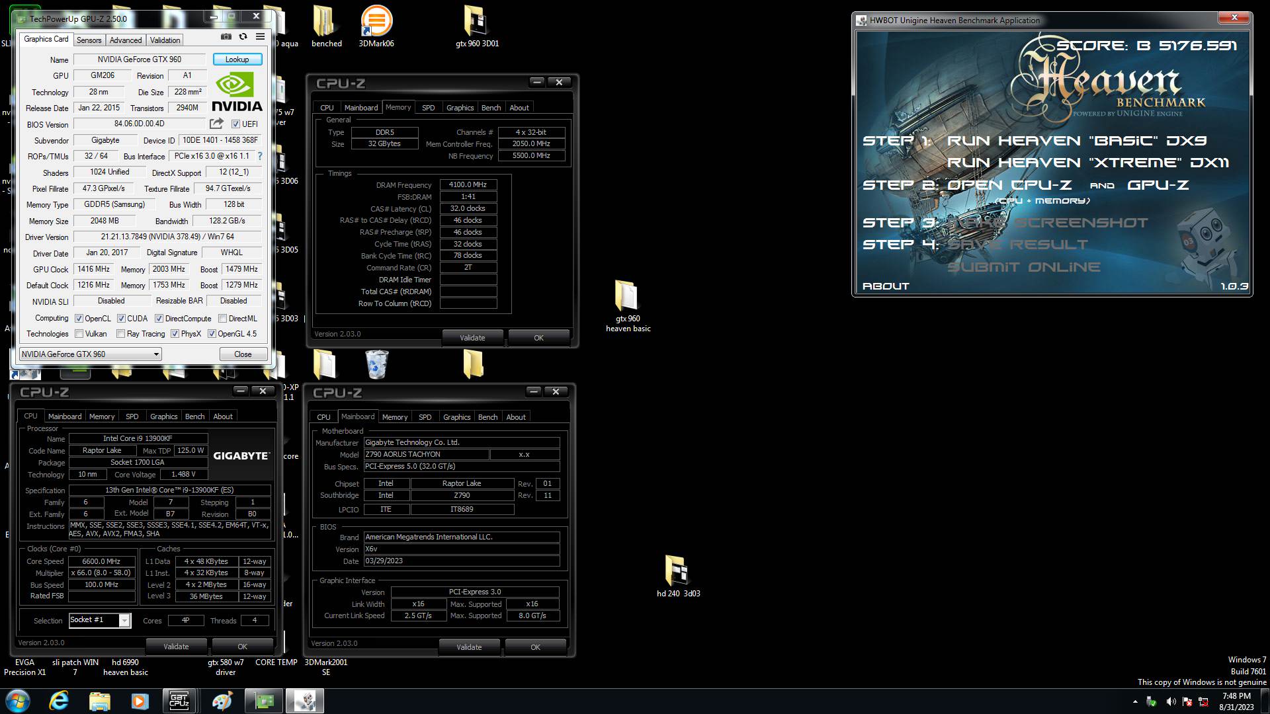Toggle the OpenCL checkbox
Image resolution: width=1270 pixels, height=714 pixels.
pyautogui.click(x=79, y=319)
